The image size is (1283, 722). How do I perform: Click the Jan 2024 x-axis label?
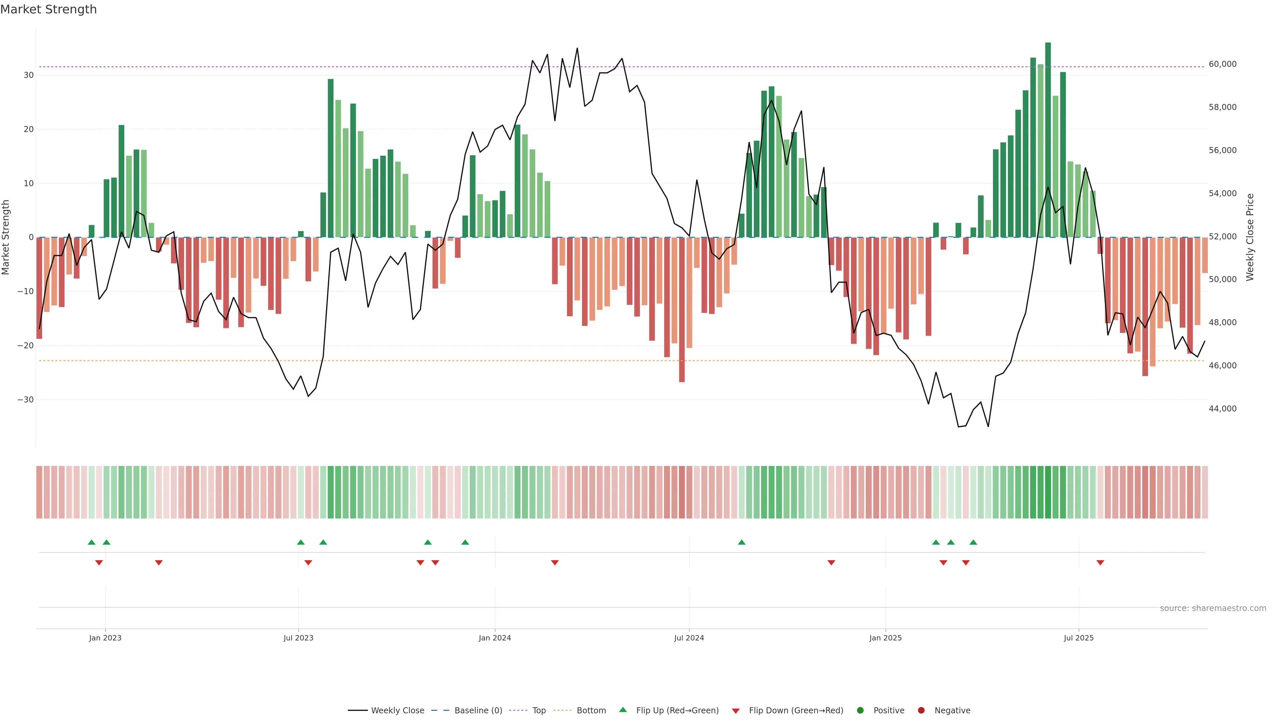click(x=494, y=638)
